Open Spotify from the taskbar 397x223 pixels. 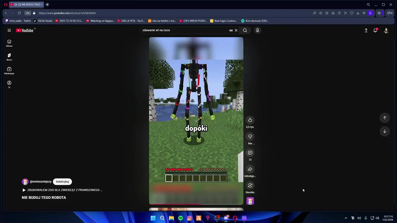[x=181, y=218]
